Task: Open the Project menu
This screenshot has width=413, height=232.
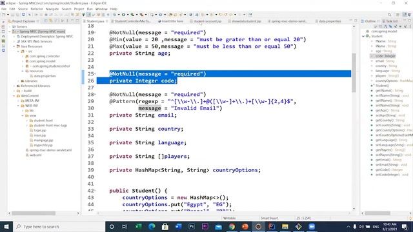Action: click(x=79, y=9)
